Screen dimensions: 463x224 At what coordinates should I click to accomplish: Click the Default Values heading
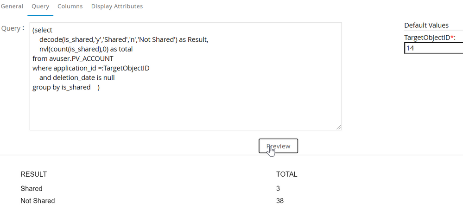point(426,26)
